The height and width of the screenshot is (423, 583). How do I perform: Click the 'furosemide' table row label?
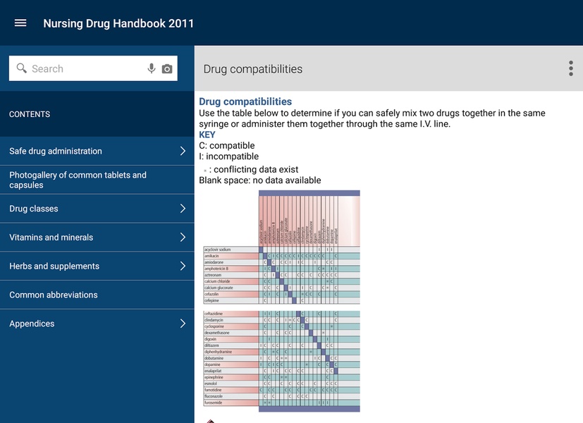click(x=214, y=403)
